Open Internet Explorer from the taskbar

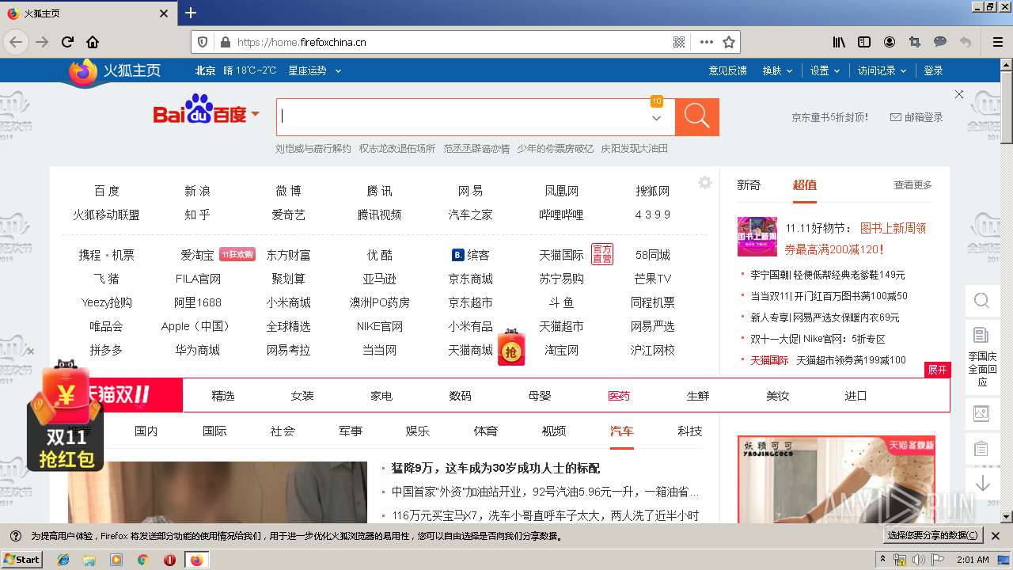[63, 560]
